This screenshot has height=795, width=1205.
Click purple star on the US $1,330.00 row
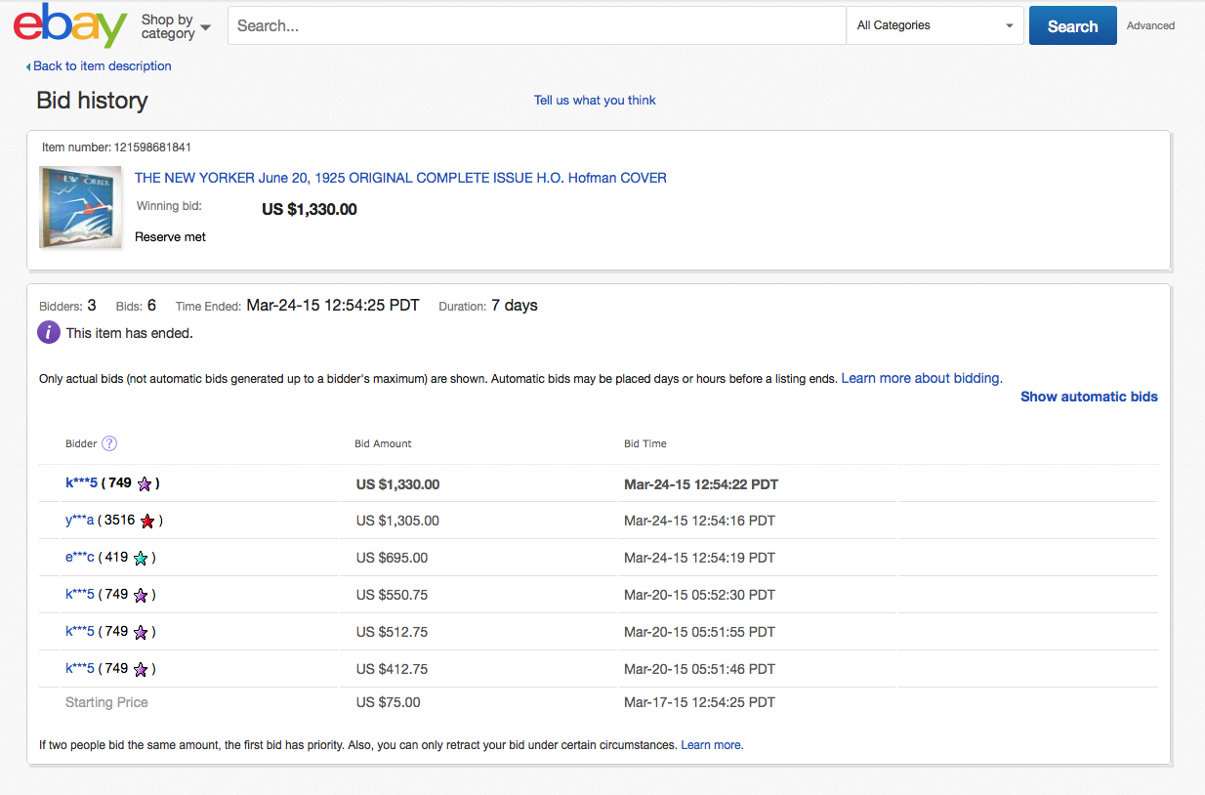145,483
